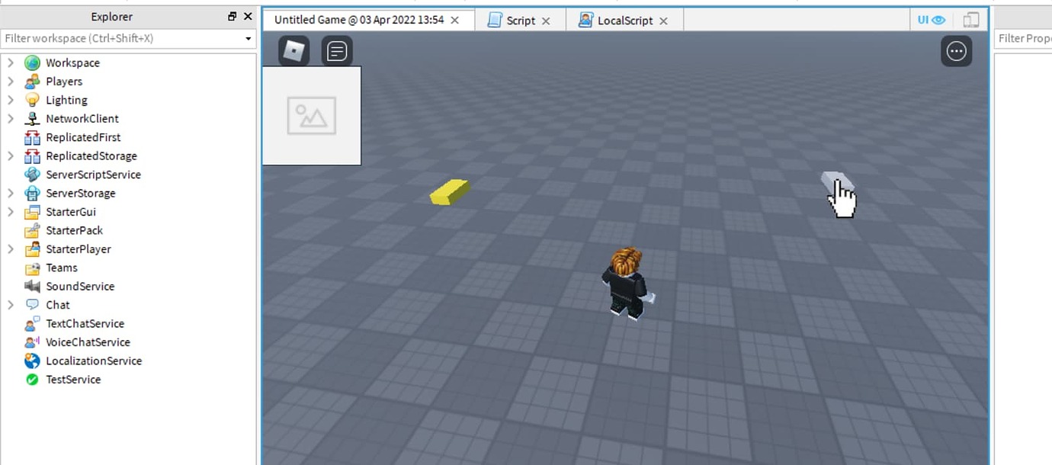Open the chat notes icon beside the Roblox logo
Image resolution: width=1052 pixels, height=465 pixels.
pos(337,50)
